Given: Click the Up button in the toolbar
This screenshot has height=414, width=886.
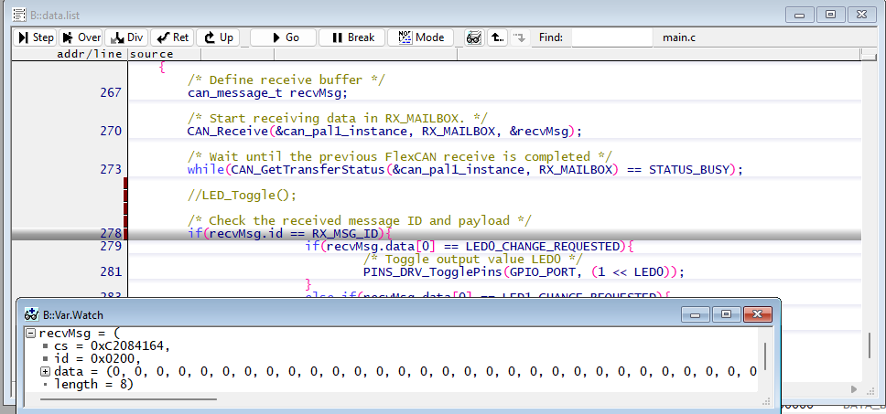Looking at the screenshot, I should point(218,37).
